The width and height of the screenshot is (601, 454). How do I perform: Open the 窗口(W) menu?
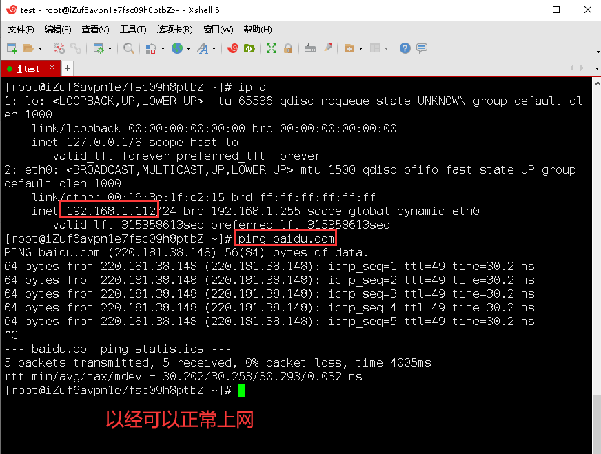point(218,30)
